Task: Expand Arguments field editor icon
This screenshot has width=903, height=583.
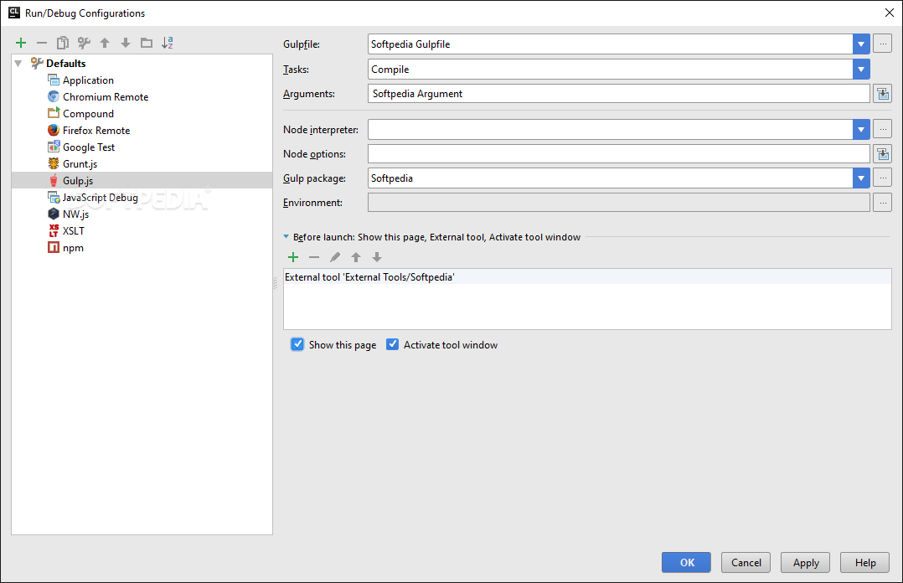Action: (882, 93)
